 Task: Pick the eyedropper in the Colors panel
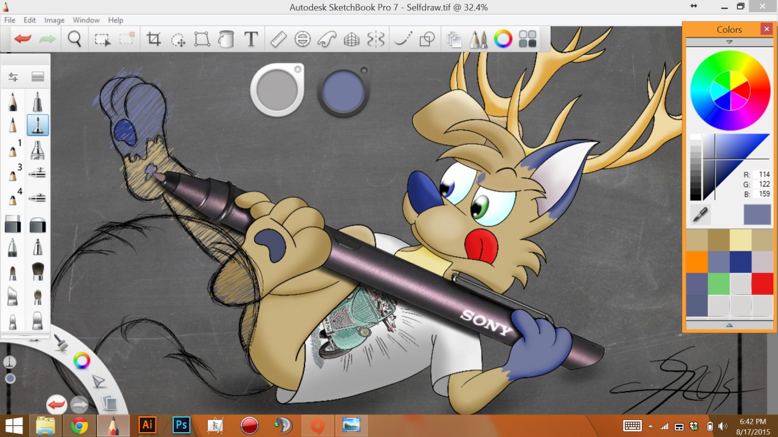tap(700, 214)
